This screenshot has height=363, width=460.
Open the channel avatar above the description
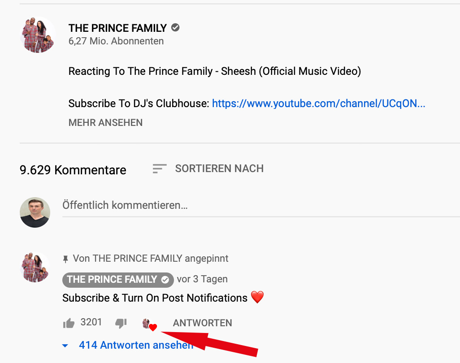37,35
